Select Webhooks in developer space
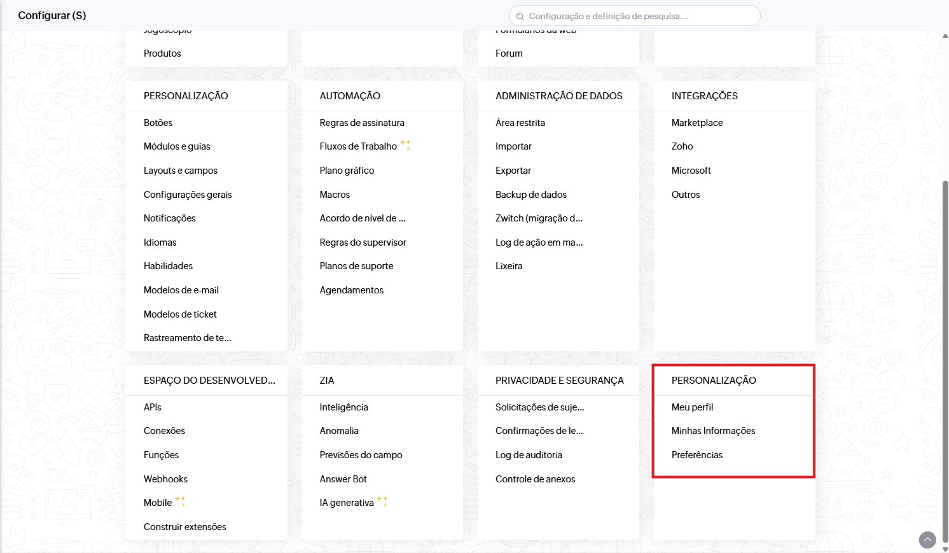Image resolution: width=949 pixels, height=553 pixels. (x=165, y=479)
